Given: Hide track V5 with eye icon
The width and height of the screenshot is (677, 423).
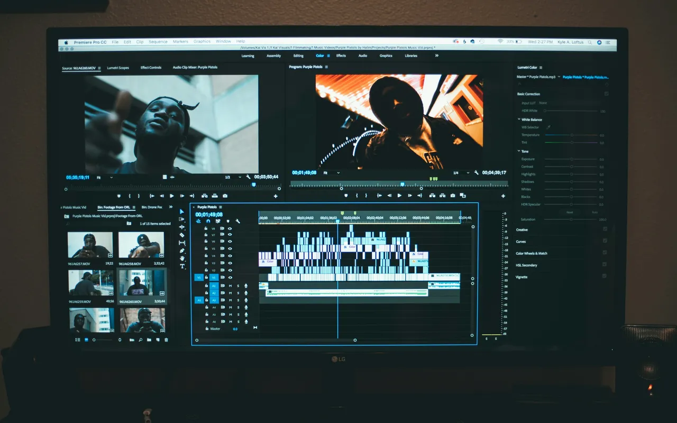Looking at the screenshot, I should (230, 249).
